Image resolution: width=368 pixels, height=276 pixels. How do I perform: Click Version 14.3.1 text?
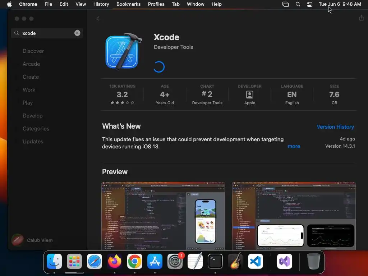point(340,146)
